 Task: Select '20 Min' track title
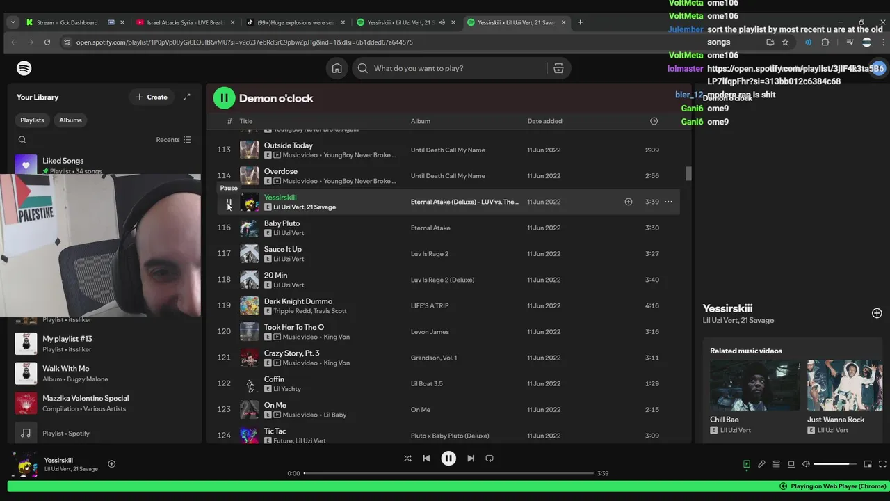point(275,276)
